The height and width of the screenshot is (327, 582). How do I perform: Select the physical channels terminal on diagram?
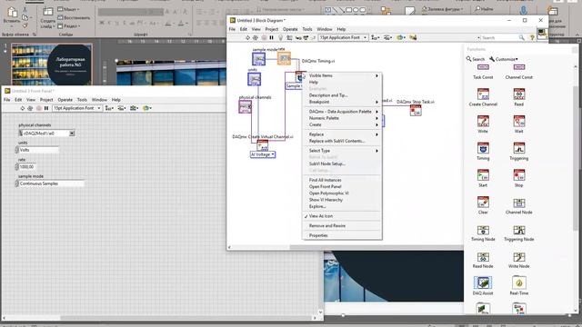coord(245,107)
